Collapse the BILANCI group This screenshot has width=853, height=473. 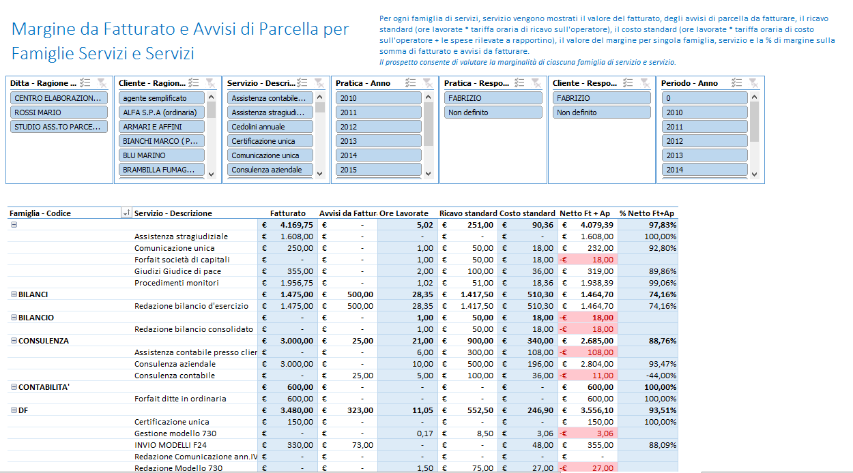click(14, 294)
